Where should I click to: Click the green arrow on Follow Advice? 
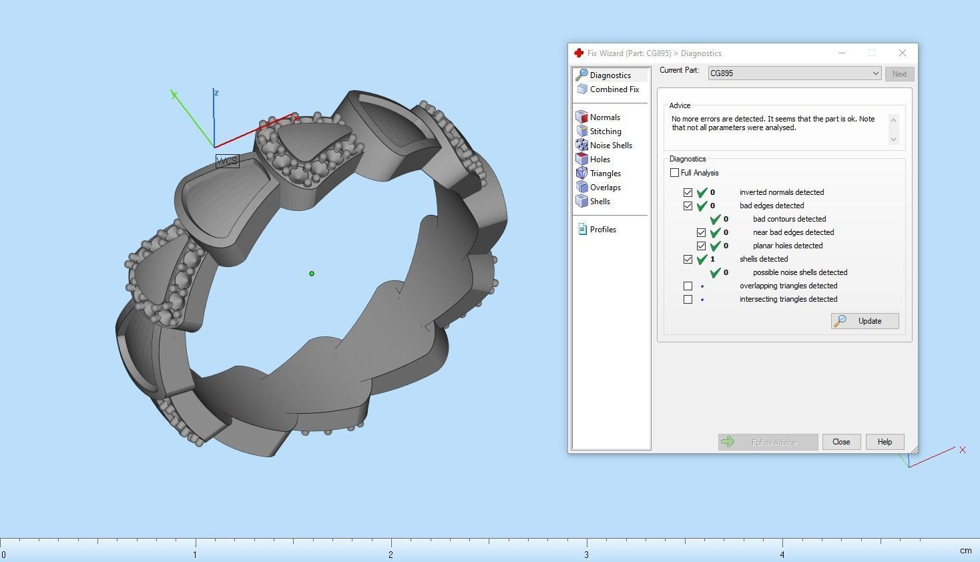tap(728, 442)
